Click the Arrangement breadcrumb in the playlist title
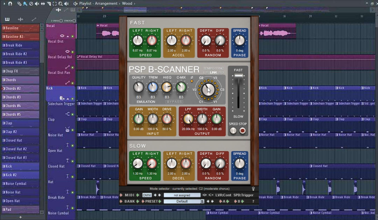The height and width of the screenshot is (220, 378). pos(107,4)
